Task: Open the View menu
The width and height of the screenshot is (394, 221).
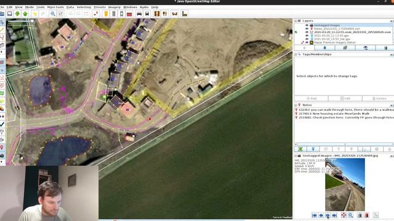Action: (x=19, y=7)
